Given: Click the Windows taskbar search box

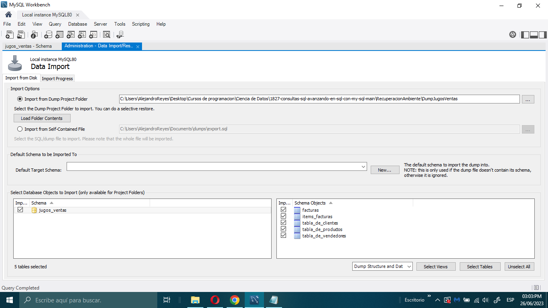Looking at the screenshot, I should (88, 300).
